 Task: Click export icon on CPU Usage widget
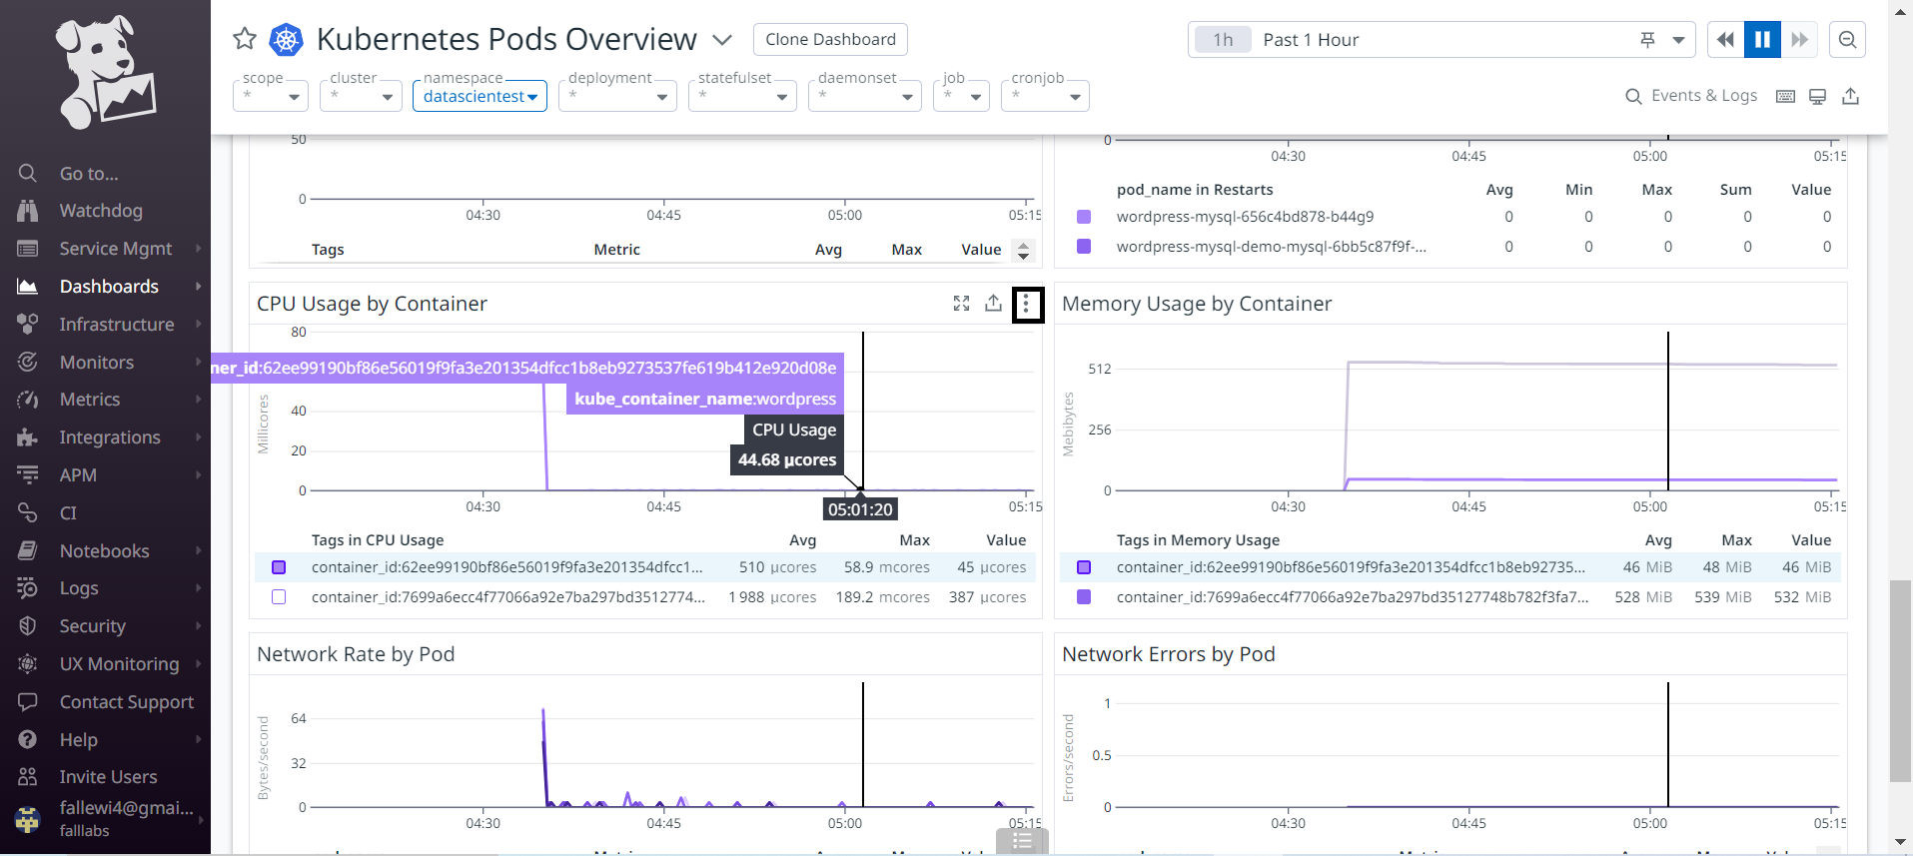[993, 304]
